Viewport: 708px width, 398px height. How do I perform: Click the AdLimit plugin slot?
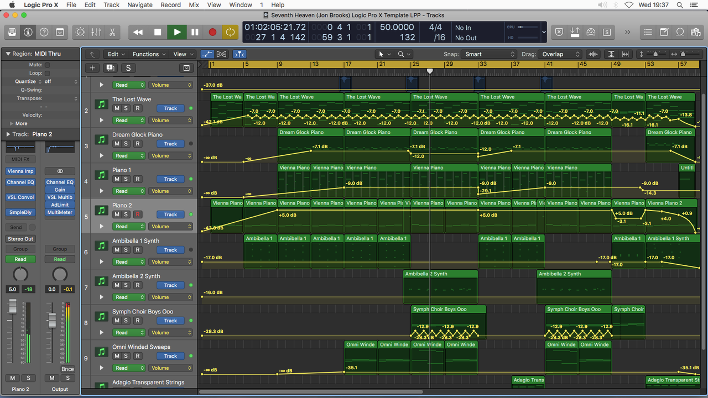pyautogui.click(x=60, y=205)
